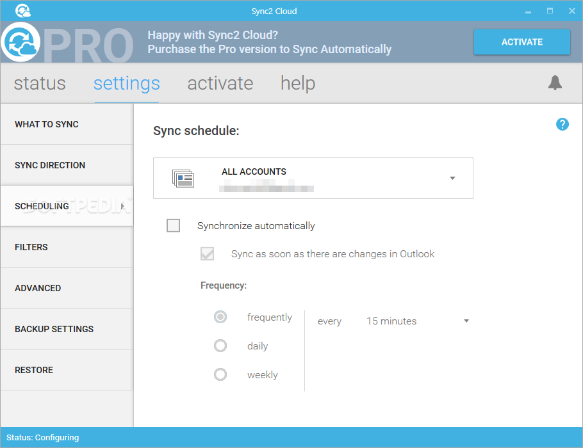This screenshot has width=583, height=448.
Task: Click the Scheduling arrow indicator
Action: 122,206
